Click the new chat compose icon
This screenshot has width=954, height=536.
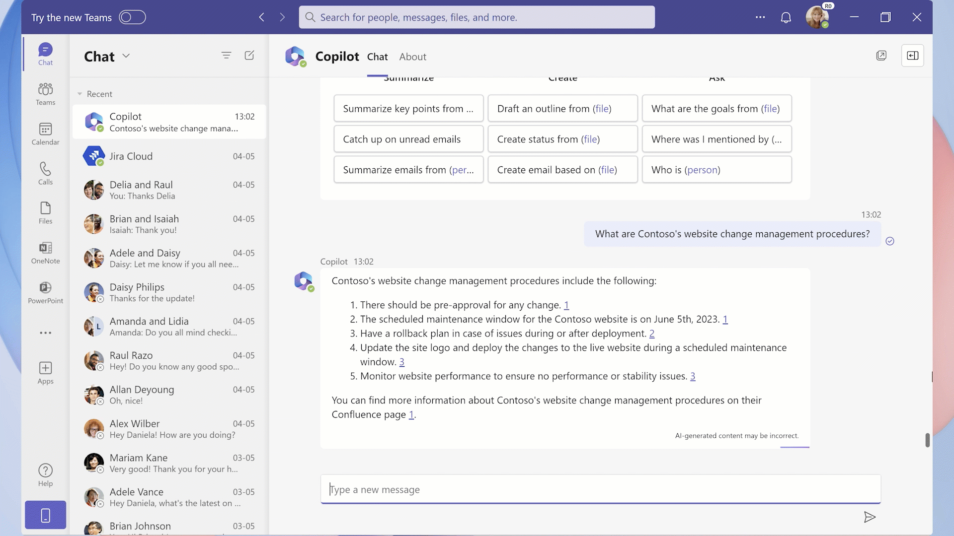(x=249, y=55)
